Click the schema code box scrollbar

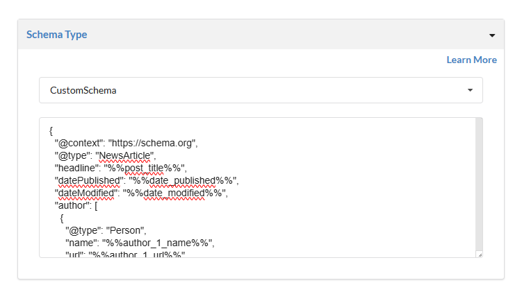[x=479, y=180]
